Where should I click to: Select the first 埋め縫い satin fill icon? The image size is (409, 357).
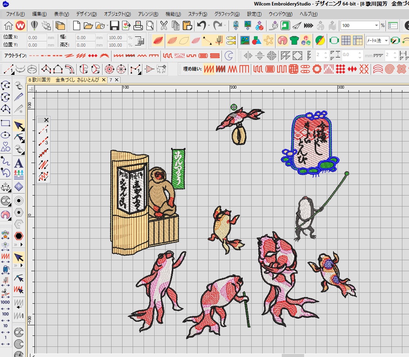coord(209,69)
